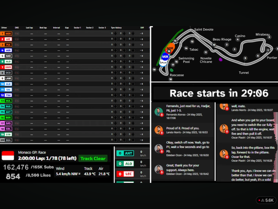Click the Monaco flag icon
Viewport: 278px width, 209px height.
click(8, 156)
